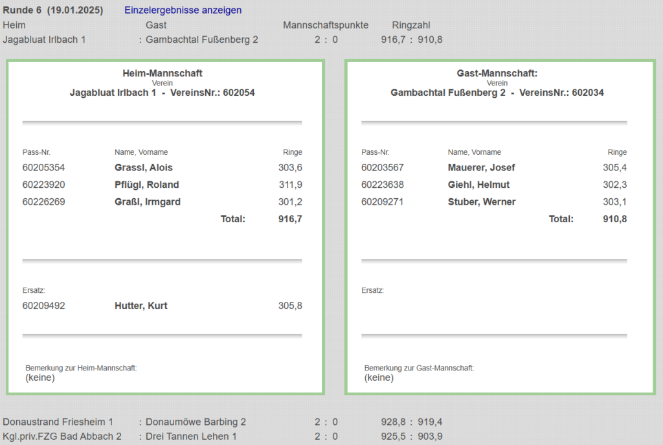Select guest shooter 'Stuber, Werner'
The height and width of the screenshot is (445, 663).
[x=482, y=201]
